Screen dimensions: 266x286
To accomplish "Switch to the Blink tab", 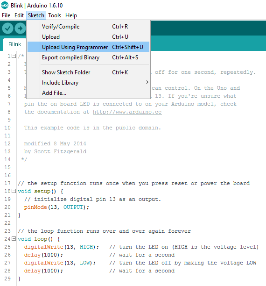I will tap(15, 44).
